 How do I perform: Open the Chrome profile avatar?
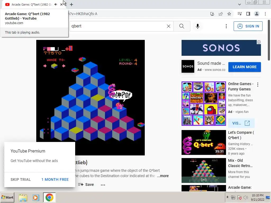point(257,14)
